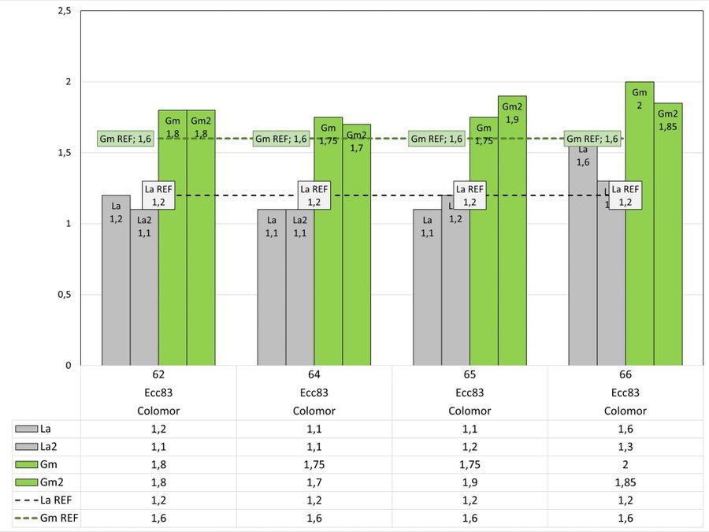Select the 62 category label below the axis
Screen dimensions: 709x532
pos(158,375)
